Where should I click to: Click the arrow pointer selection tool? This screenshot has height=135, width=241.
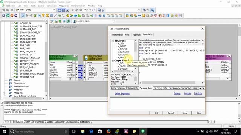[23, 15]
